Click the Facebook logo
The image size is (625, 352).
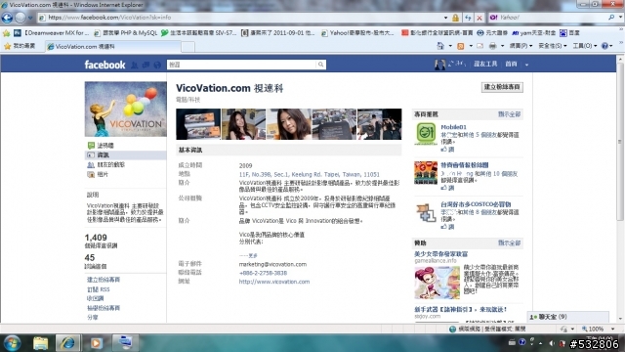pos(104,65)
